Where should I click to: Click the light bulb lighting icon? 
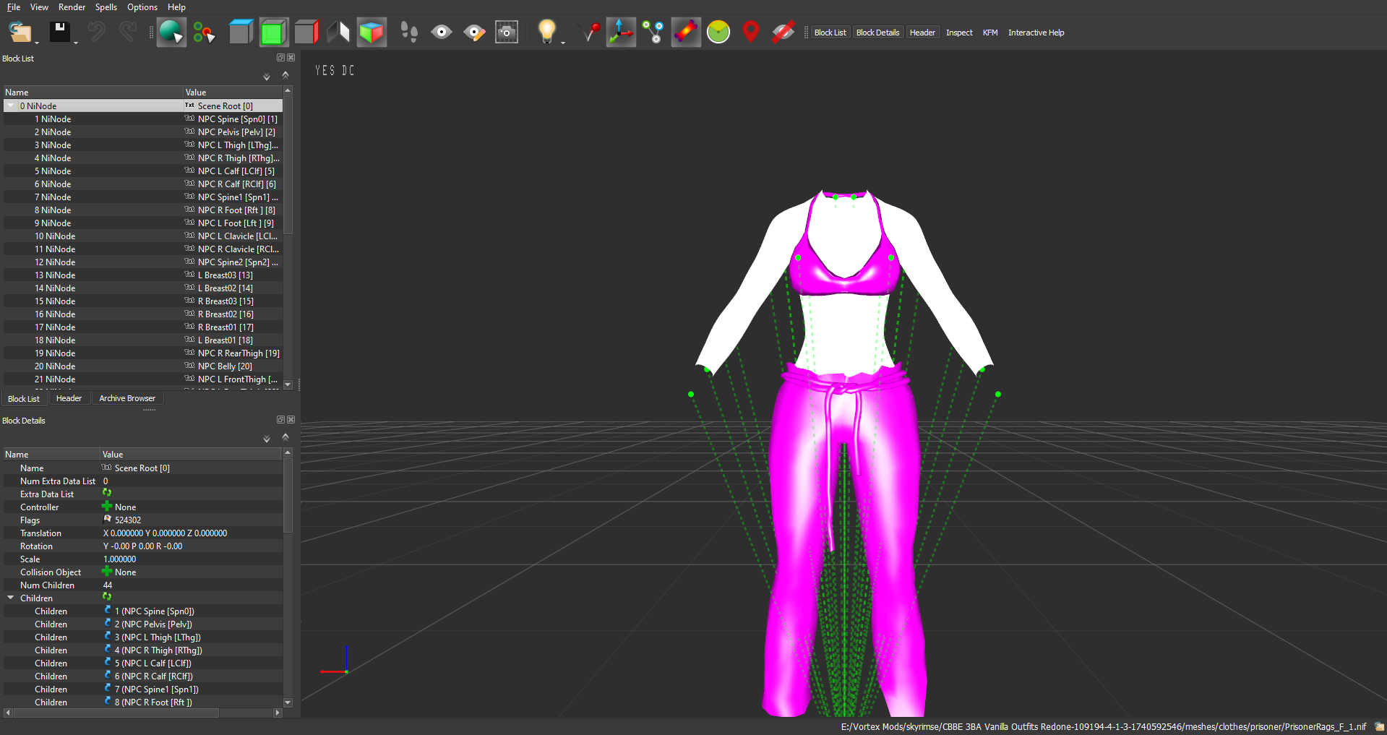[x=547, y=31]
